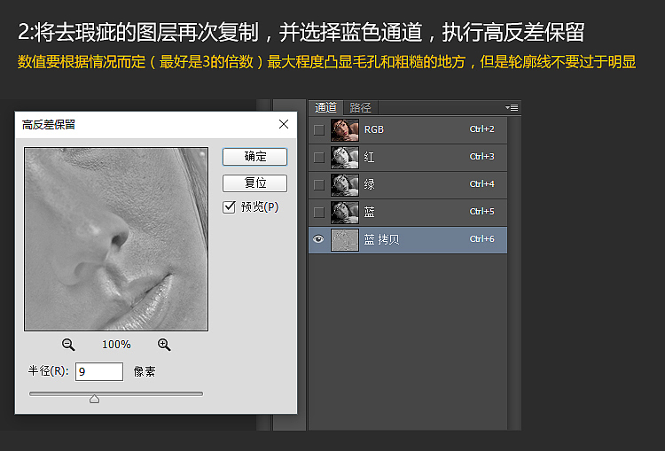Viewport: 665px width, 451px height.
Task: Select the 红 channel thumbnail
Action: click(x=344, y=157)
